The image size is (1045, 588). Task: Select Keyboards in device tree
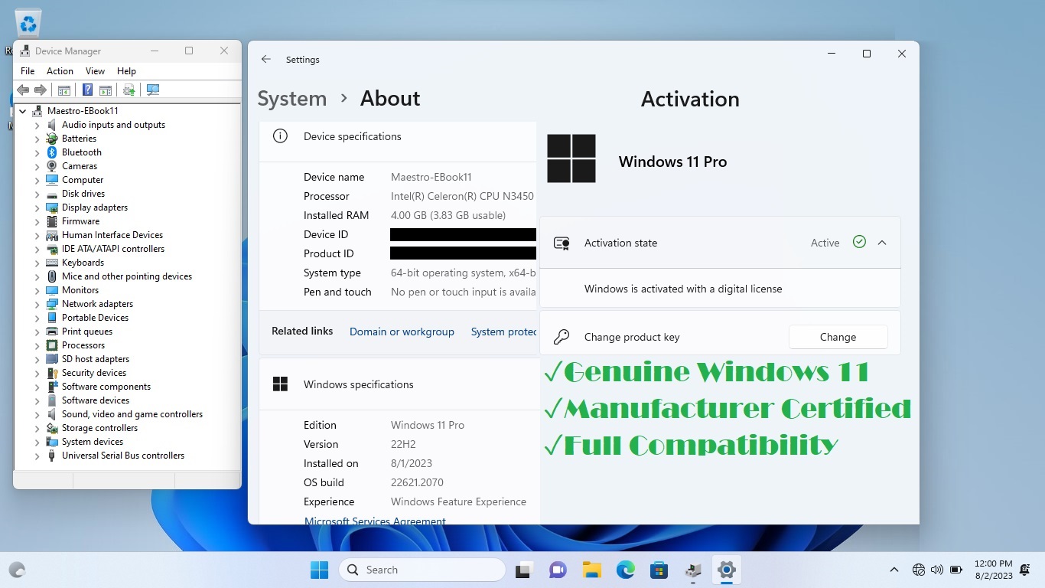click(x=83, y=263)
